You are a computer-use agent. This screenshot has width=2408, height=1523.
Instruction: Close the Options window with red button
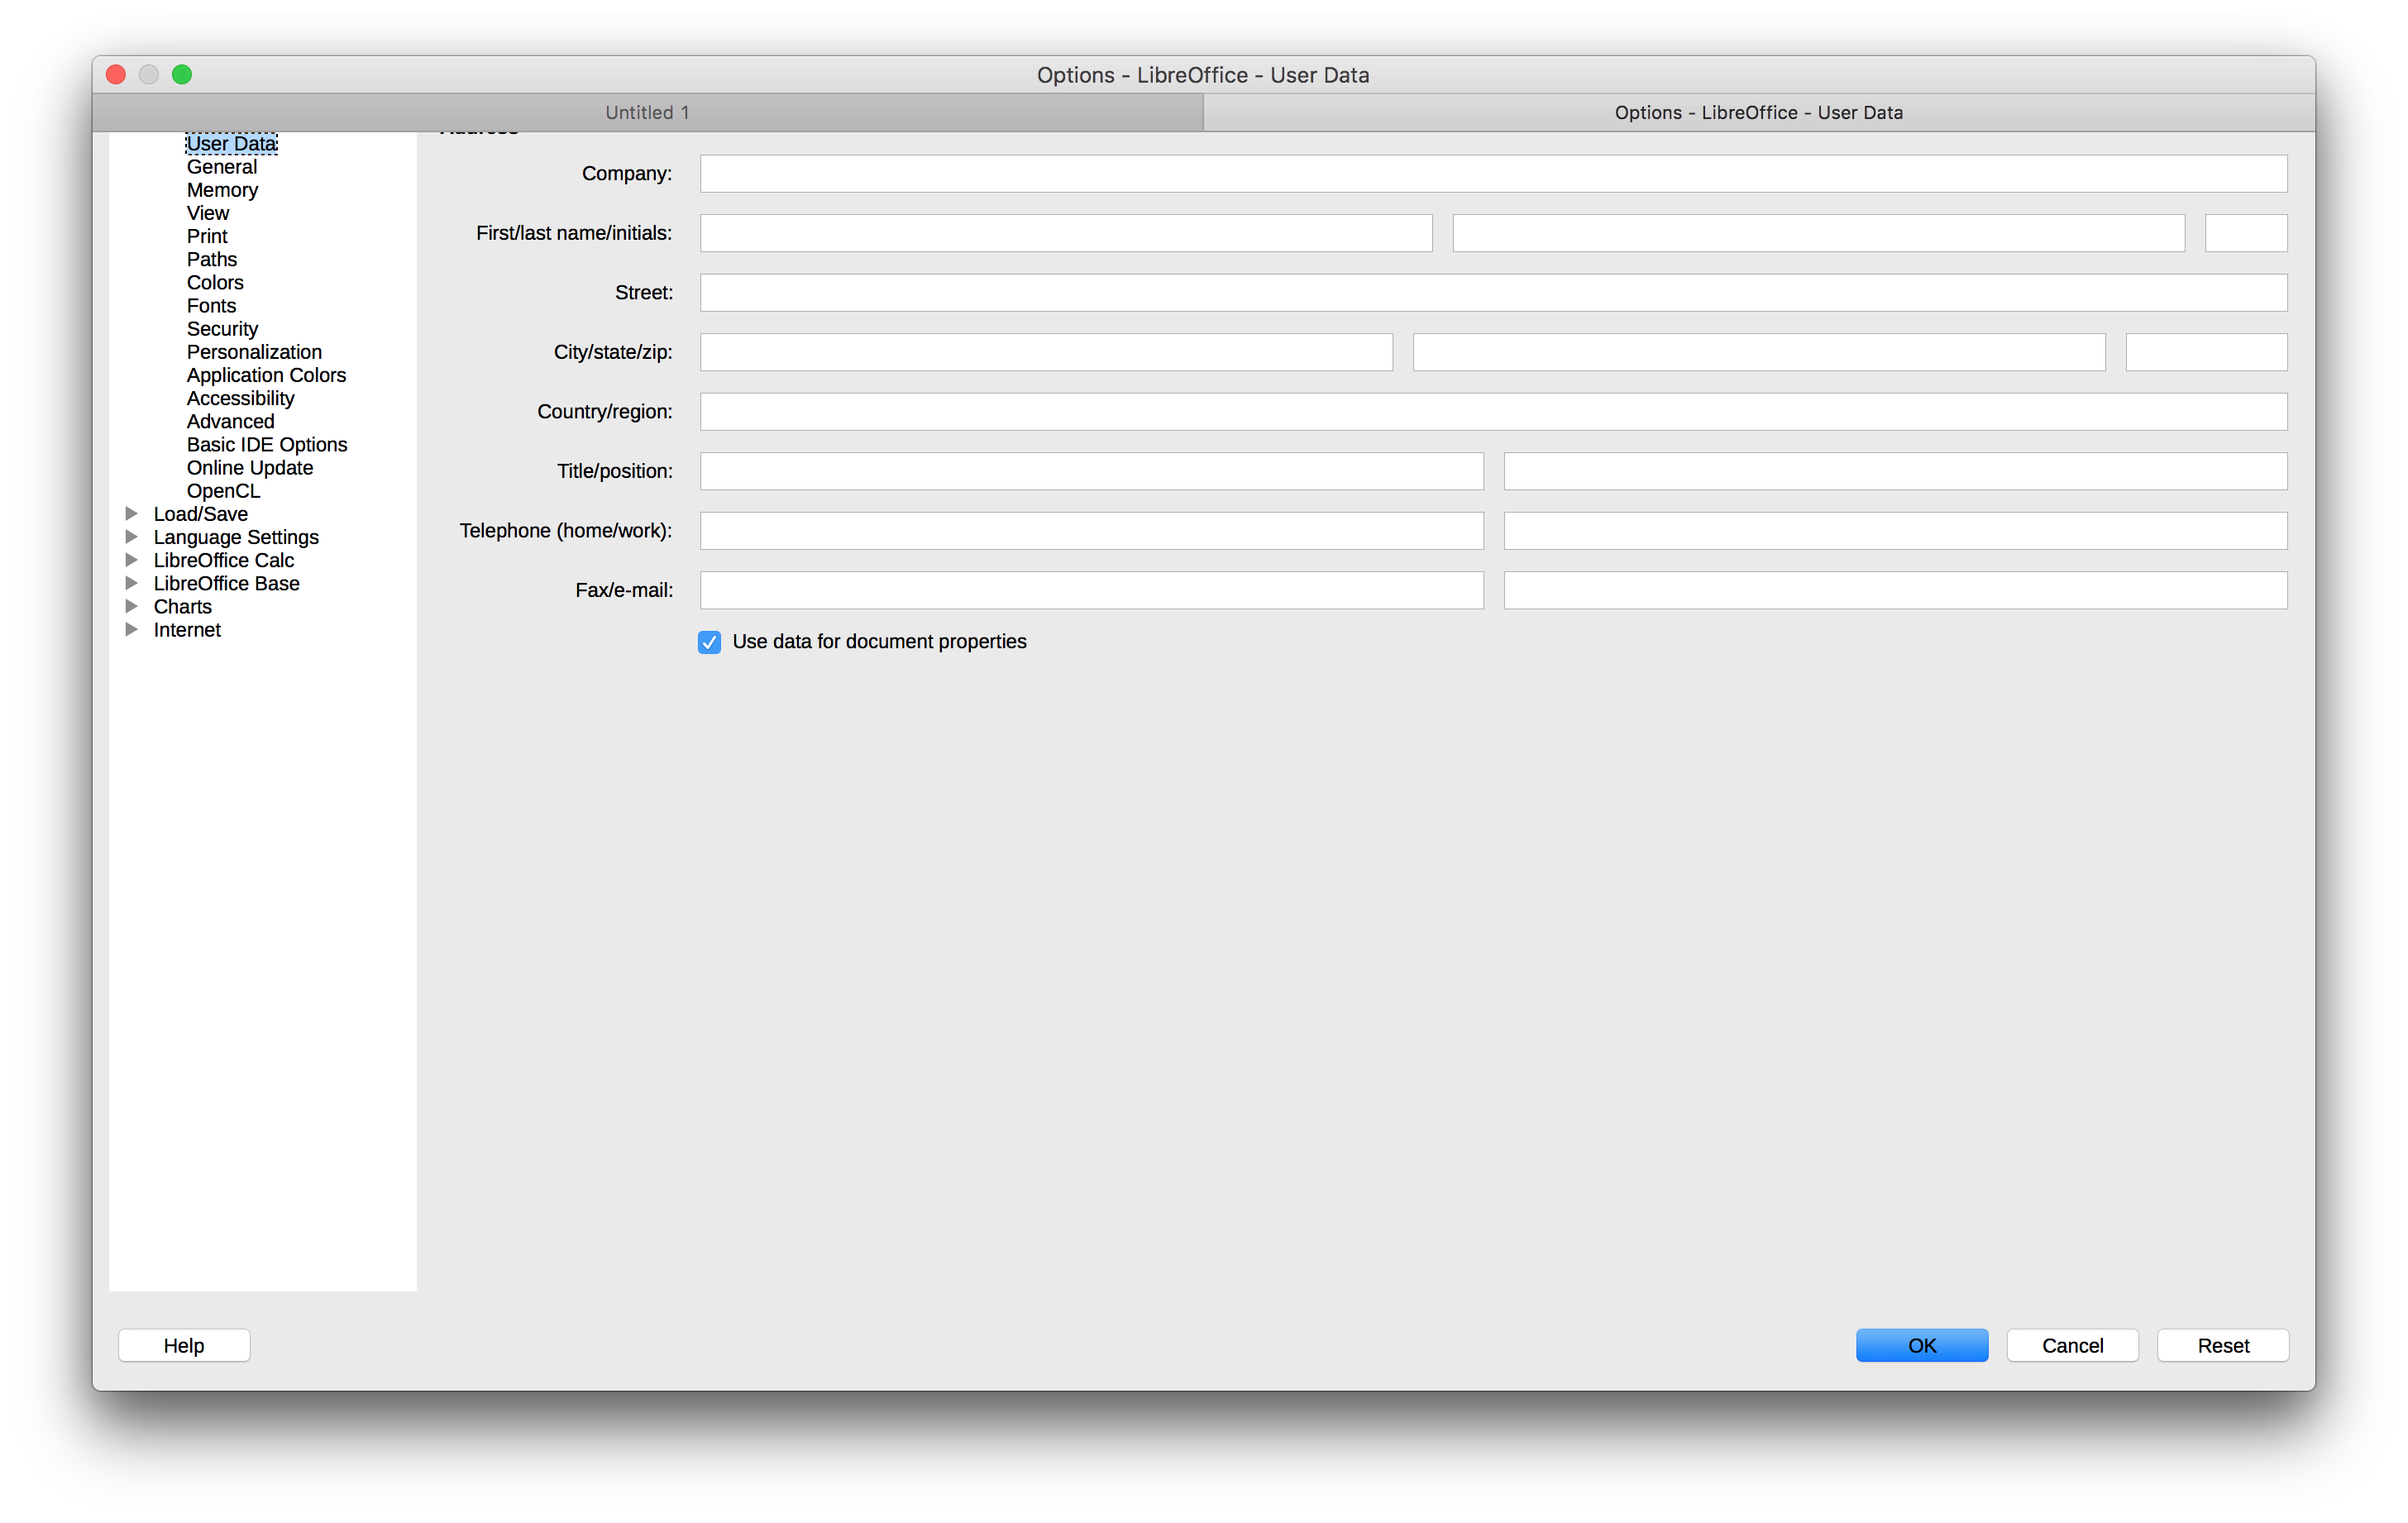[116, 75]
